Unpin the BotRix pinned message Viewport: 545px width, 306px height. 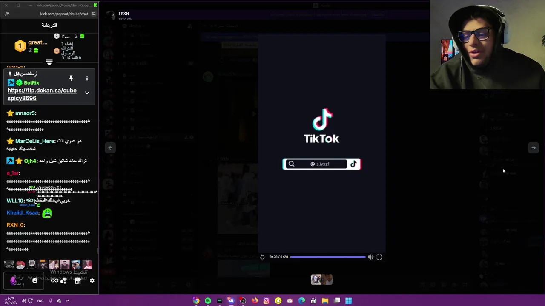71,78
